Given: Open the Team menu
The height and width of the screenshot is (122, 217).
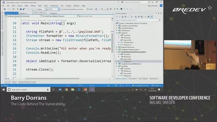Looking at the screenshot, I should (40, 6).
